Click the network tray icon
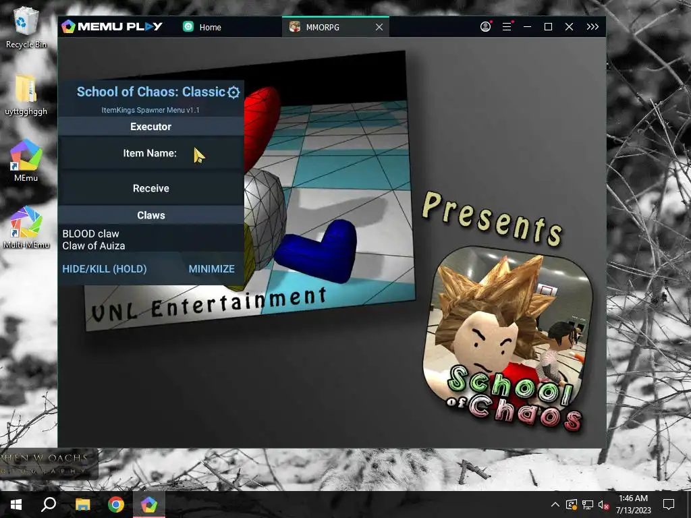This screenshot has width=691, height=518. point(588,505)
